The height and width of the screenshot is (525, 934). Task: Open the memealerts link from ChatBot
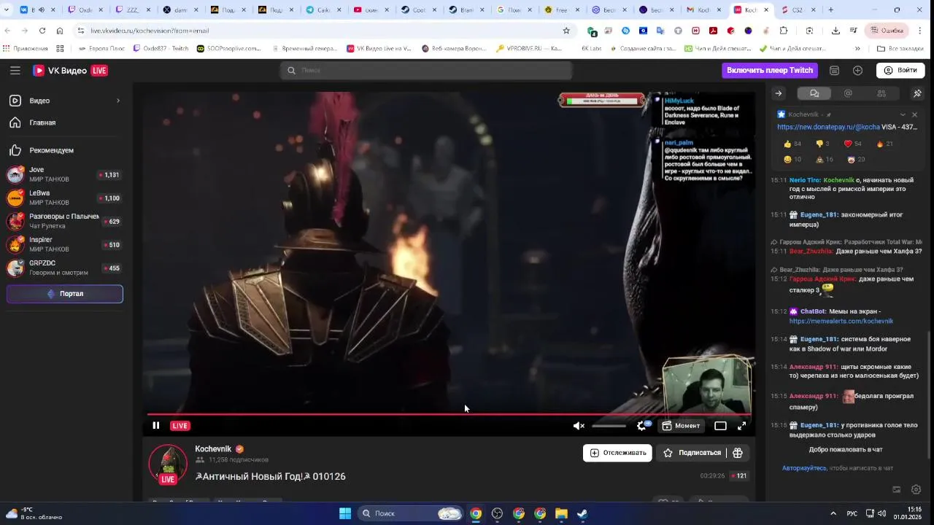[841, 321]
